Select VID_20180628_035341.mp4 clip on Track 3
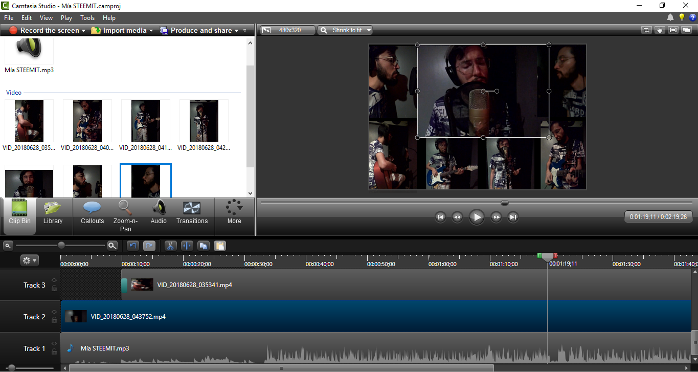 [407, 285]
